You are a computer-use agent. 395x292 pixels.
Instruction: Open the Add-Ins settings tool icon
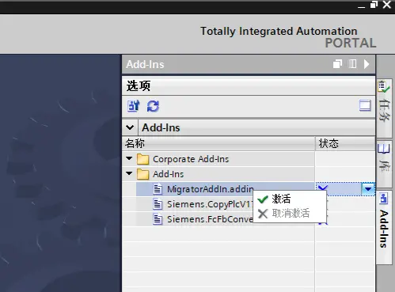pyautogui.click(x=134, y=106)
